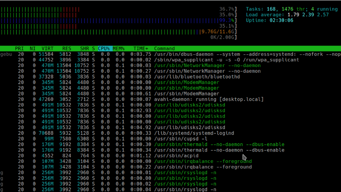Click SHR value 3384 in the wpa_supplicant row
This screenshot has height=192, width=341.
point(83,60)
